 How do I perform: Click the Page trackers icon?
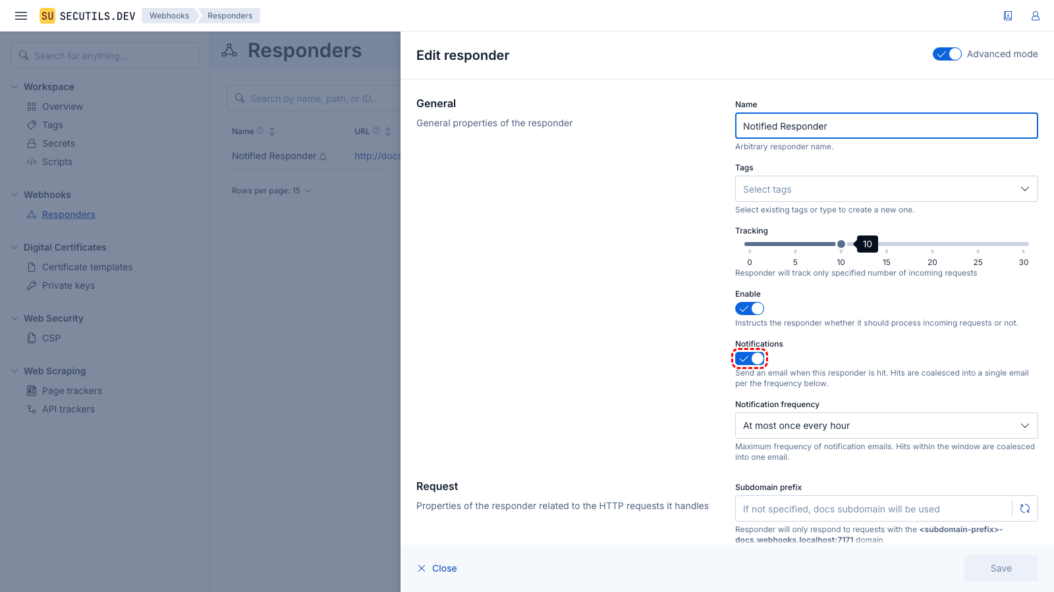(32, 391)
